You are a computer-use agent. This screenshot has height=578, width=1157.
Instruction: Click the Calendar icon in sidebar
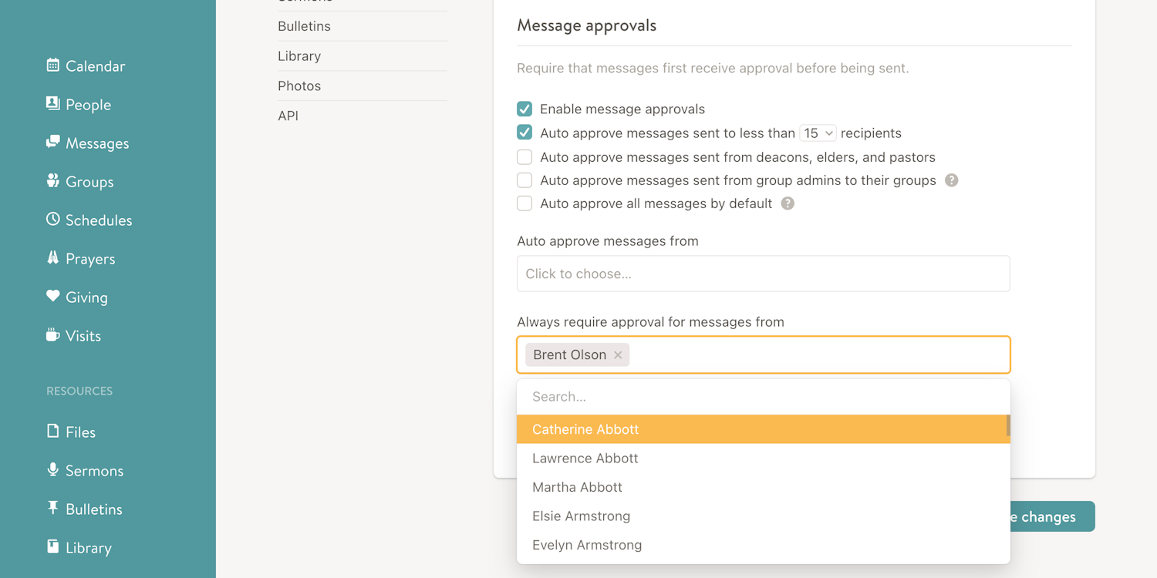[52, 66]
